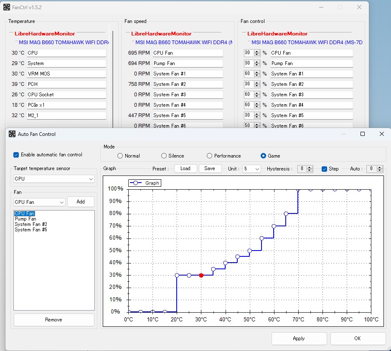Click the CPU temperature name field
This screenshot has height=351, width=391.
point(66,53)
